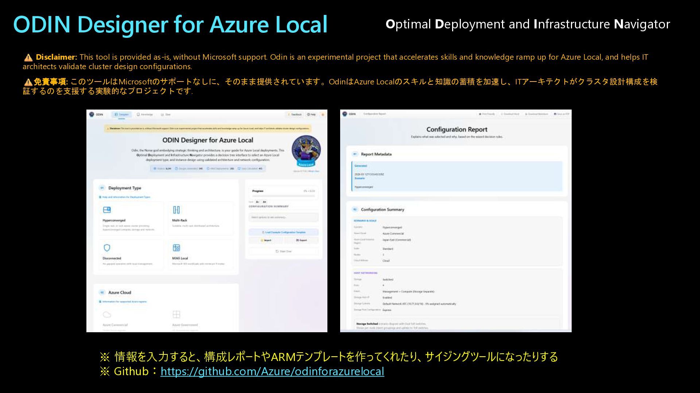Click Load Example Configuration Template
The width and height of the screenshot is (700, 393).
click(284, 232)
